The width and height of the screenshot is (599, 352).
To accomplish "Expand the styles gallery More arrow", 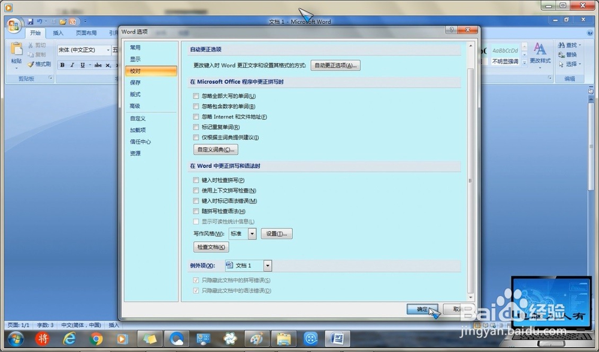I will click(x=525, y=62).
